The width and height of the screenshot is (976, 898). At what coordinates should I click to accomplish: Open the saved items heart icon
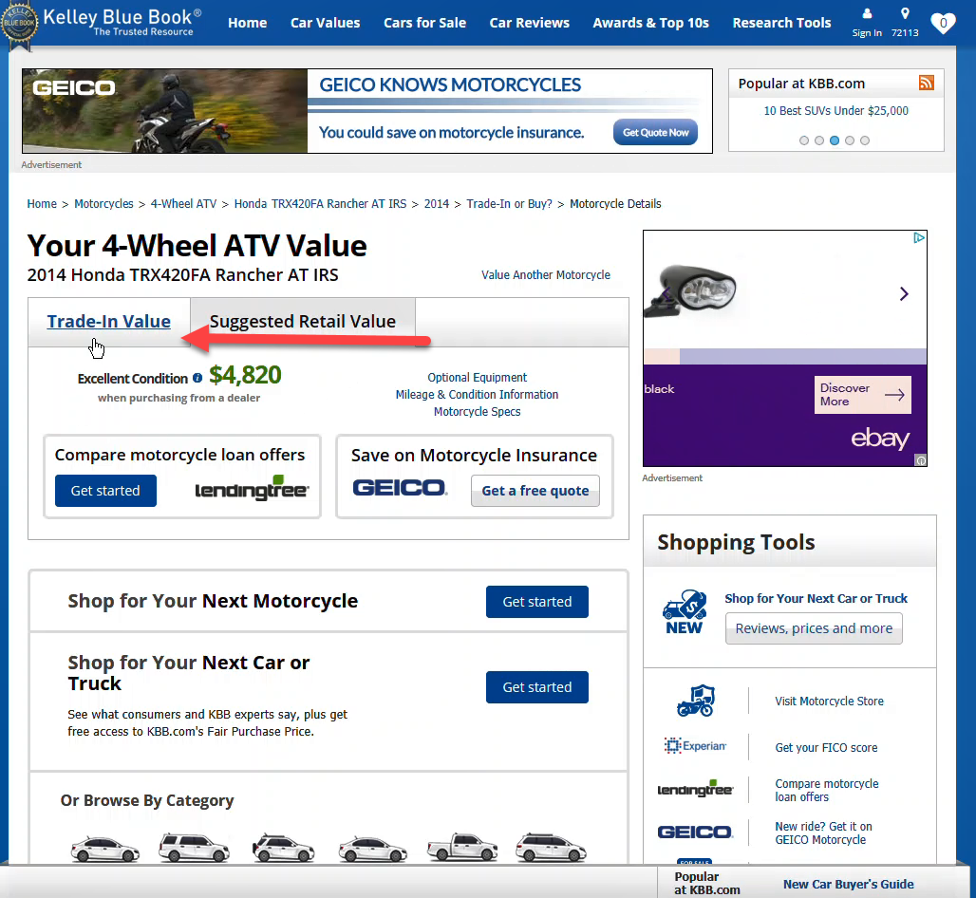943,24
